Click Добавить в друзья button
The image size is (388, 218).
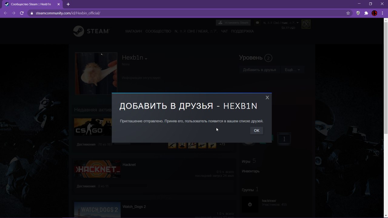259,70
